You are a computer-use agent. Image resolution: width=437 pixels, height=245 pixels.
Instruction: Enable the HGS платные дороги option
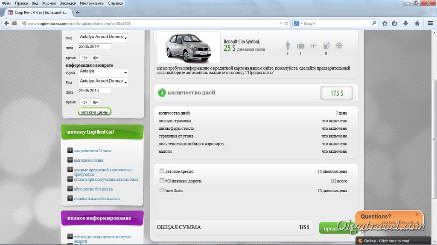[x=162, y=181]
